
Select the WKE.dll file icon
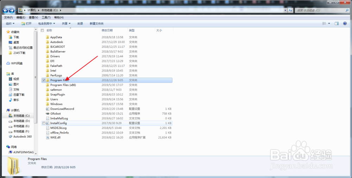[x=48, y=138]
